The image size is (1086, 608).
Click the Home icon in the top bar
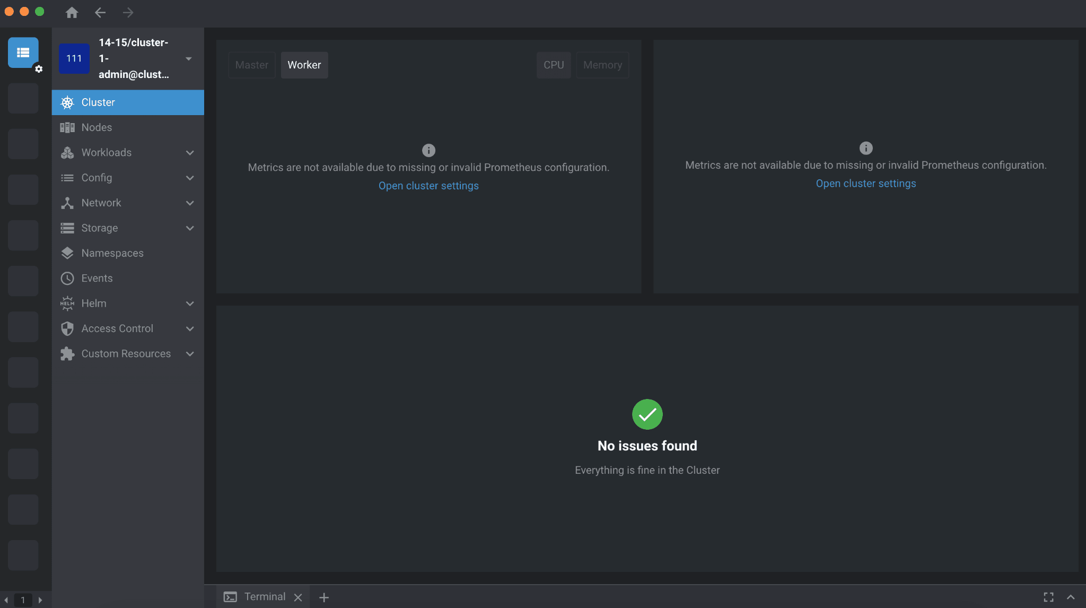coord(72,12)
